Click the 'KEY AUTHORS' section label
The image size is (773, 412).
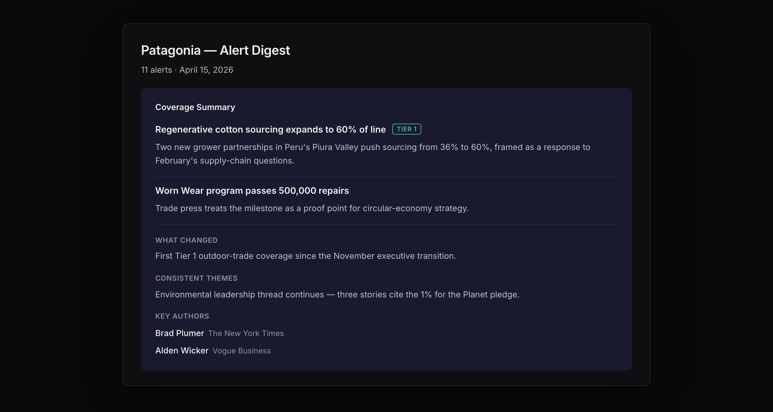click(x=182, y=316)
